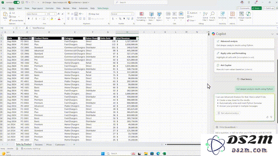The width and height of the screenshot is (278, 156).
Task: Switch to the Reviews sheet tab
Action: click(x=39, y=145)
